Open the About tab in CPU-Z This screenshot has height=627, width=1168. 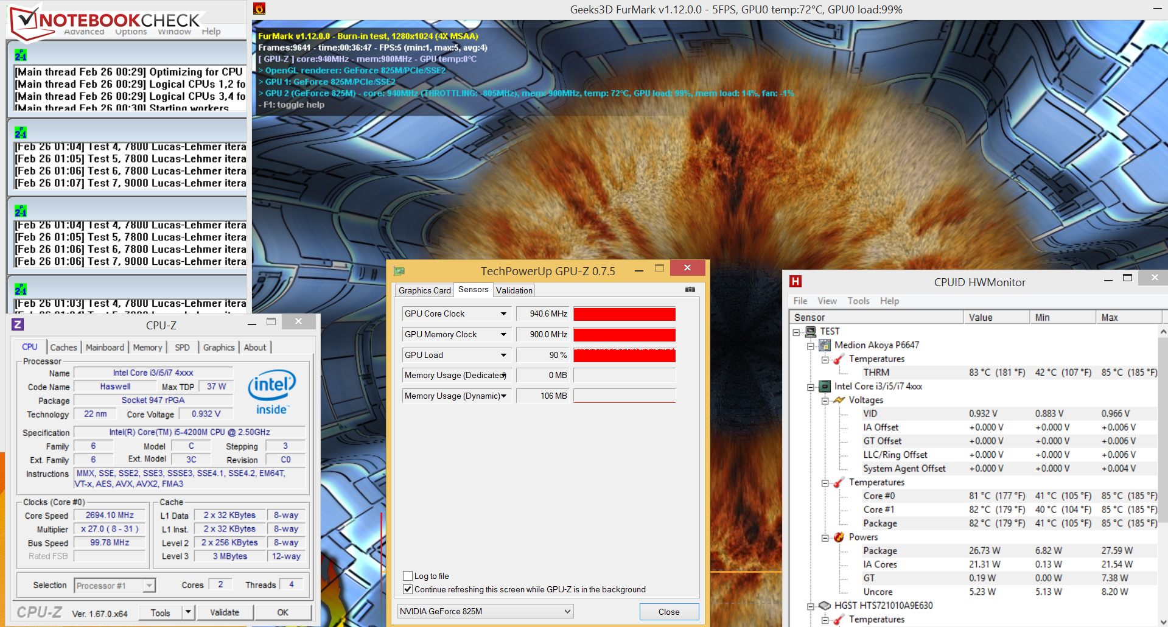click(255, 347)
